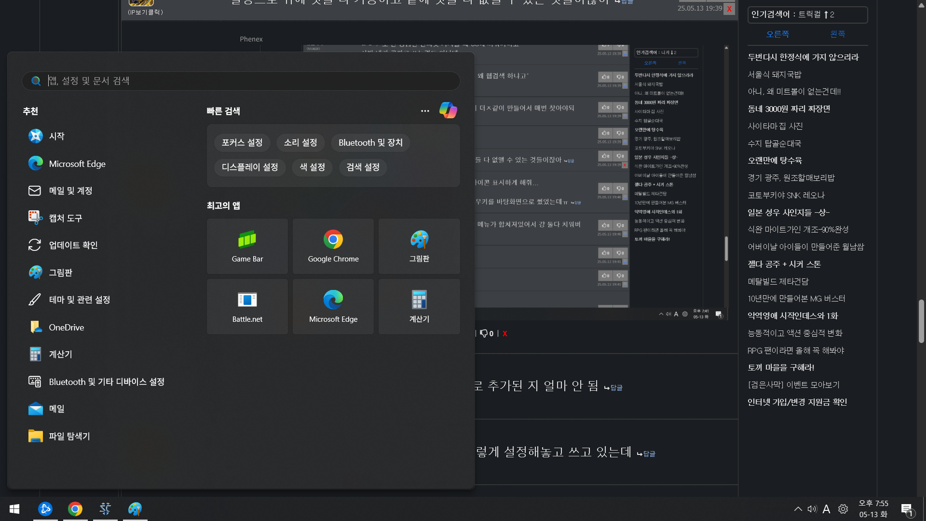
Task: Open 그림판 tile in top apps
Action: [419, 246]
